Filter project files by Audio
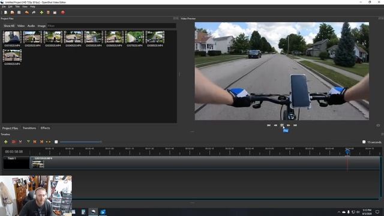 tap(31, 26)
